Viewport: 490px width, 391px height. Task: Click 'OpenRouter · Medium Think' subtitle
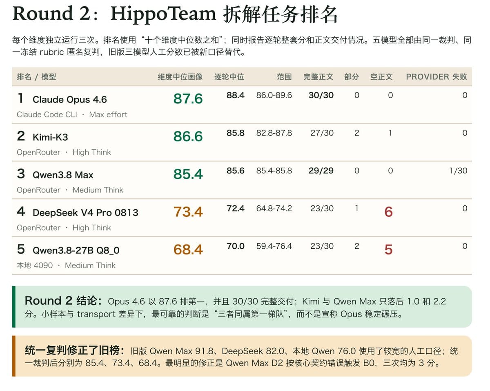pos(70,190)
